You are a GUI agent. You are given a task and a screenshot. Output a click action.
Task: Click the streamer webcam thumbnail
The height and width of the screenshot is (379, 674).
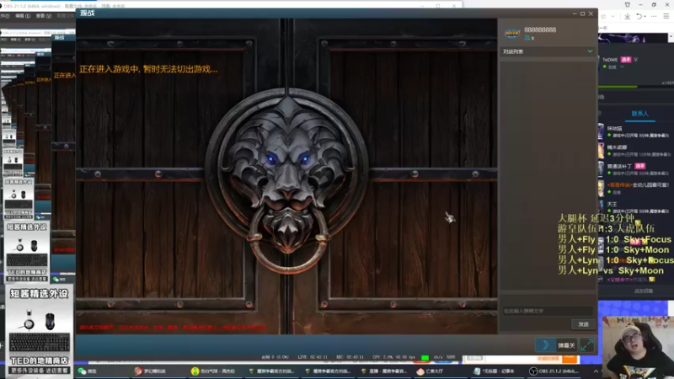tap(638, 347)
